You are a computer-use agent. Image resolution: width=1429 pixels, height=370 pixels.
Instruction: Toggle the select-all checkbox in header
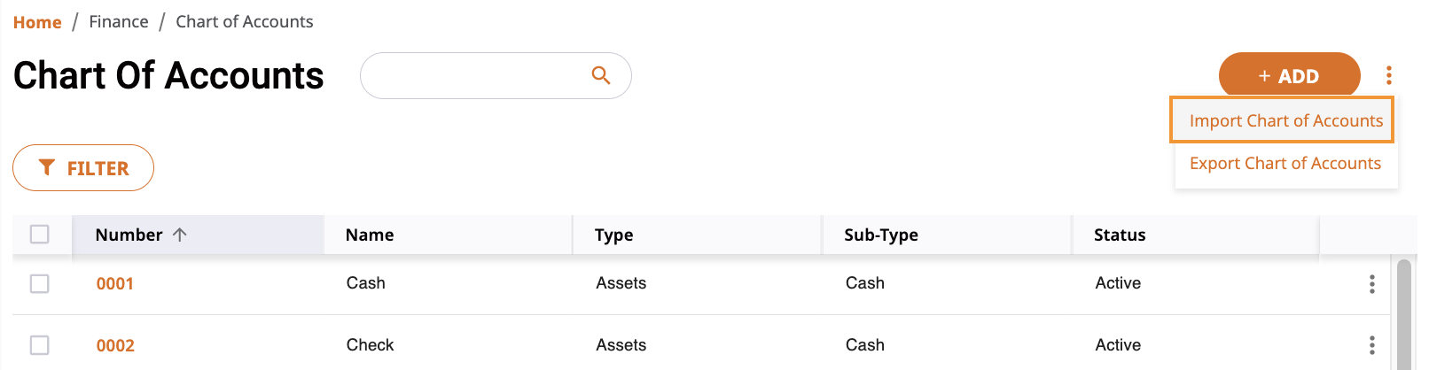tap(40, 234)
